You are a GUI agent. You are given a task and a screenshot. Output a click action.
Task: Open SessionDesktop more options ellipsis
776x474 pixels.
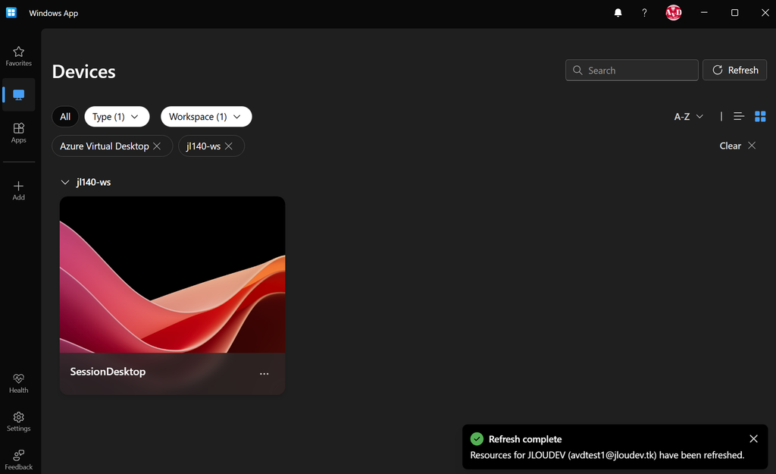[x=264, y=373]
